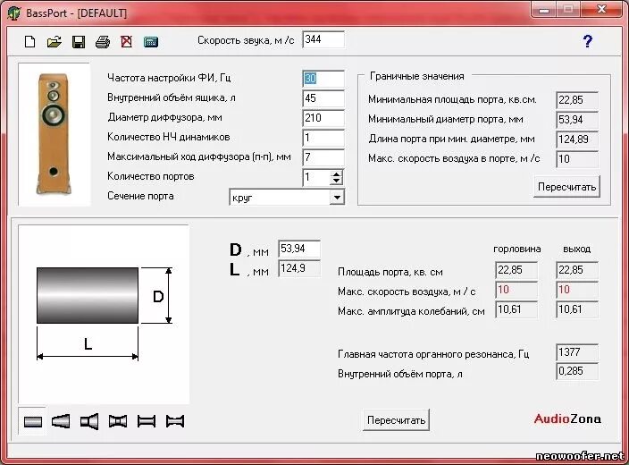
Task: Select the tapered cone port shape
Action: click(61, 421)
